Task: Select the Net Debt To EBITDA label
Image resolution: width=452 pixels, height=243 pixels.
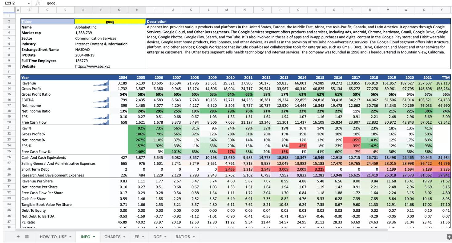Action: (38, 216)
